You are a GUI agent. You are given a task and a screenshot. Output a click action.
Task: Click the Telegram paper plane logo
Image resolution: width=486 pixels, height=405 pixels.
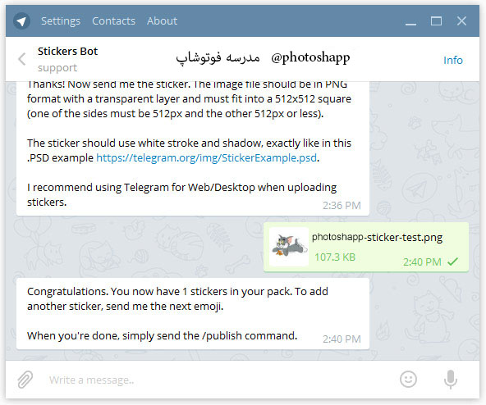(21, 21)
